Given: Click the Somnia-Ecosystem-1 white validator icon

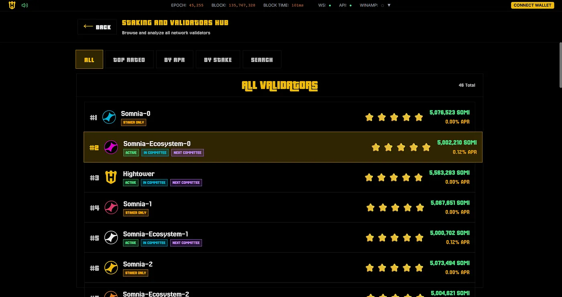Looking at the screenshot, I should tap(111, 238).
